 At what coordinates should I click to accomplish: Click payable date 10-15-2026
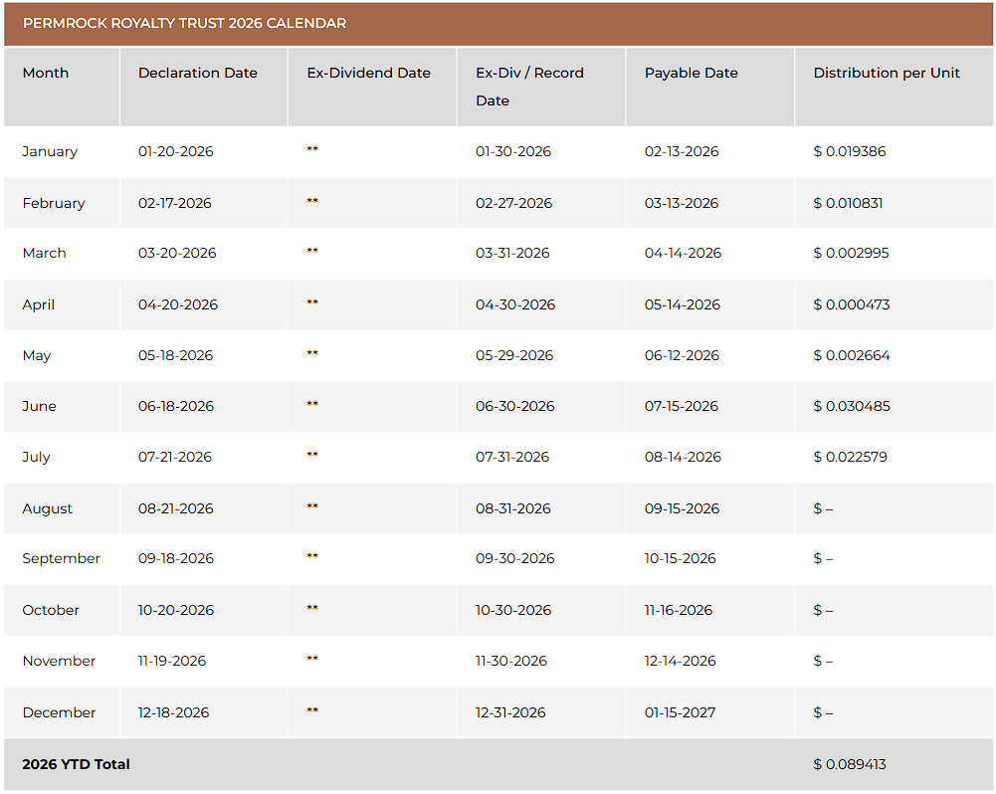(681, 559)
